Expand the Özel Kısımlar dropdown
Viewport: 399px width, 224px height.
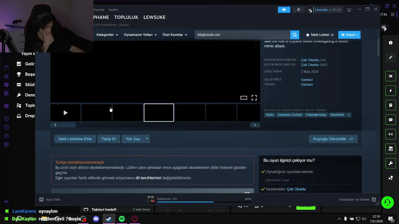coord(175,35)
